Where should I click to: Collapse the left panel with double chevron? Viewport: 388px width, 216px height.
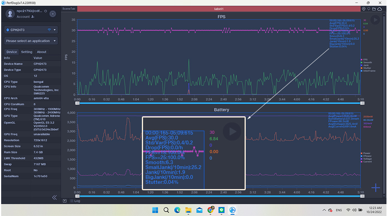point(54,197)
